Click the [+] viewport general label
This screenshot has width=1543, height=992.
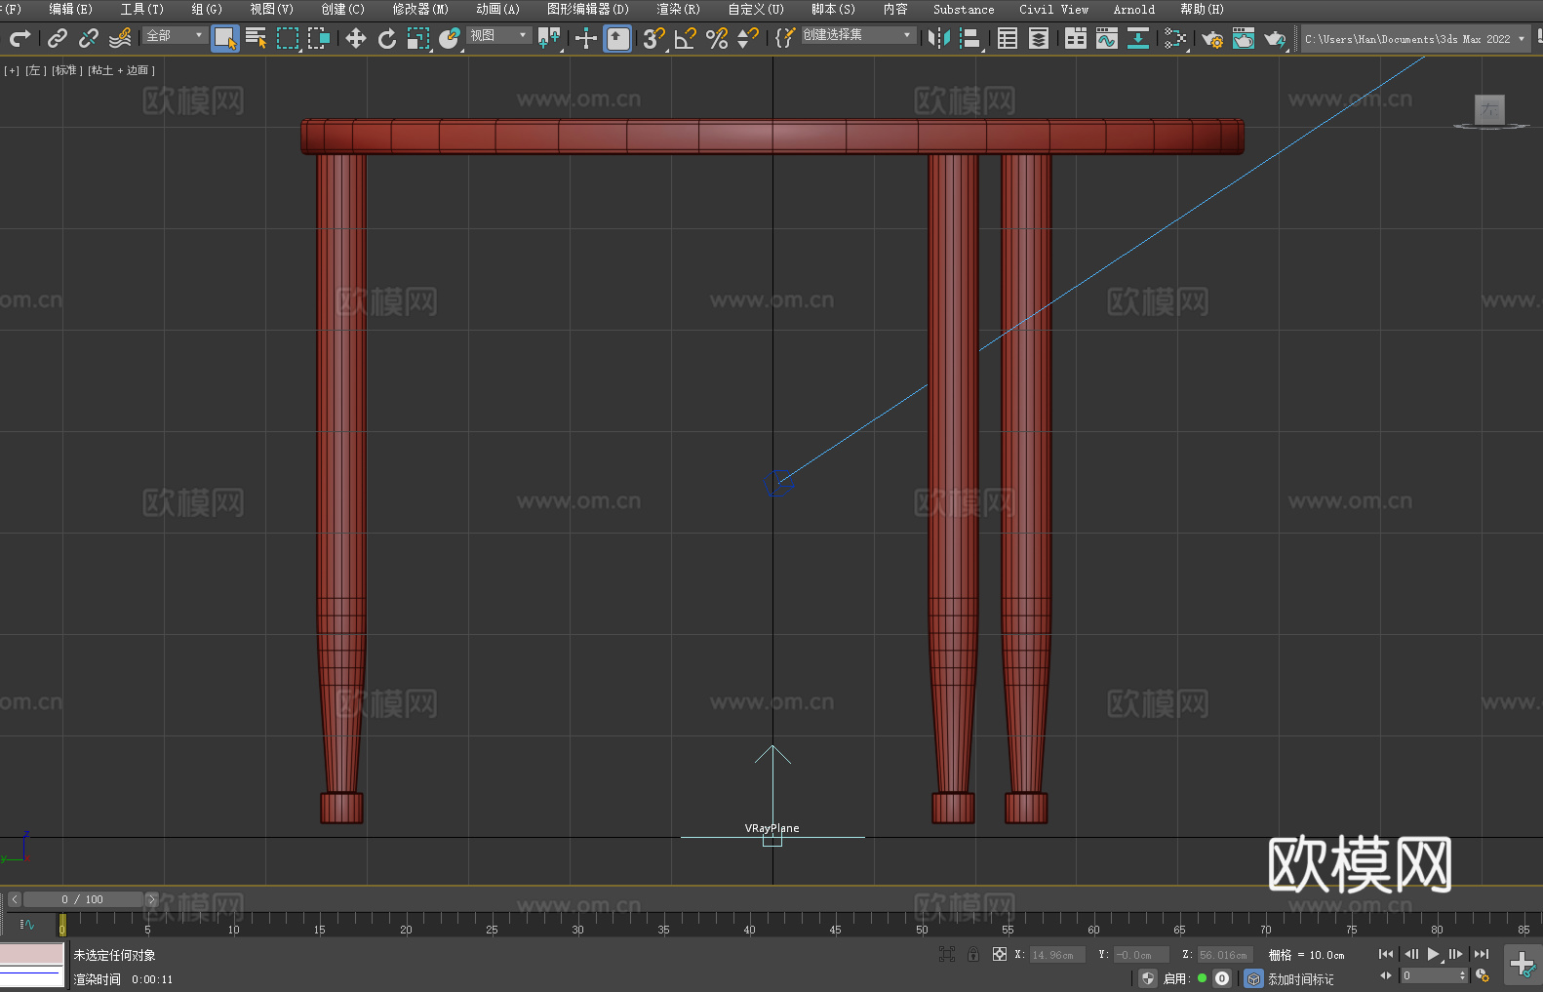pos(12,70)
